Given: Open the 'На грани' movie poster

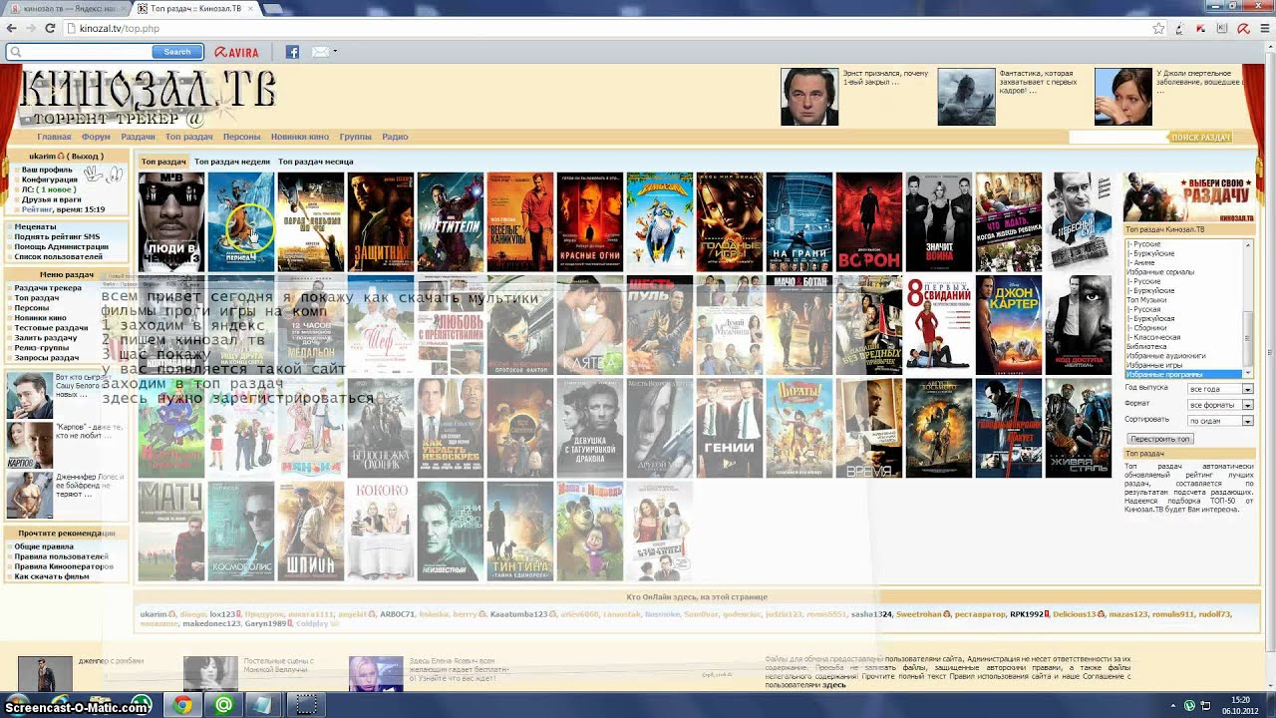Looking at the screenshot, I should pyautogui.click(x=799, y=221).
